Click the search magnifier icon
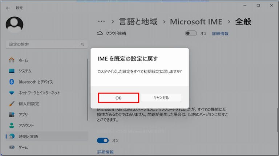This screenshot has width=279, height=156. [x=82, y=44]
